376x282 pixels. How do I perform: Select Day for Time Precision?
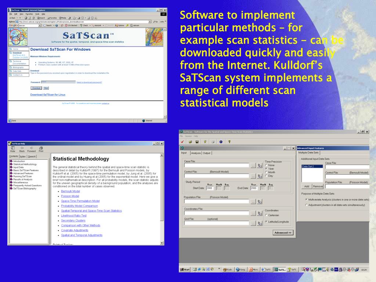point(269,176)
